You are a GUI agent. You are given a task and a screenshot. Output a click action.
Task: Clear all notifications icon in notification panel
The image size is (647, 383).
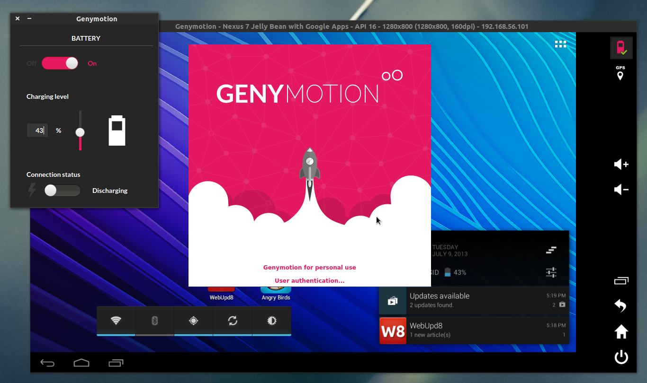pos(551,250)
